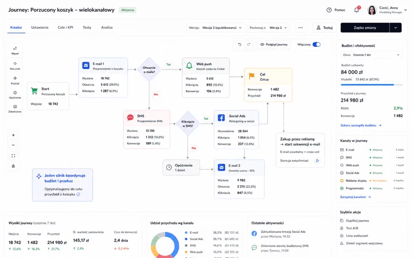The width and height of the screenshot is (413, 258).
Task: Expand the Zapisz zmiany arrow menu
Action: point(396,27)
